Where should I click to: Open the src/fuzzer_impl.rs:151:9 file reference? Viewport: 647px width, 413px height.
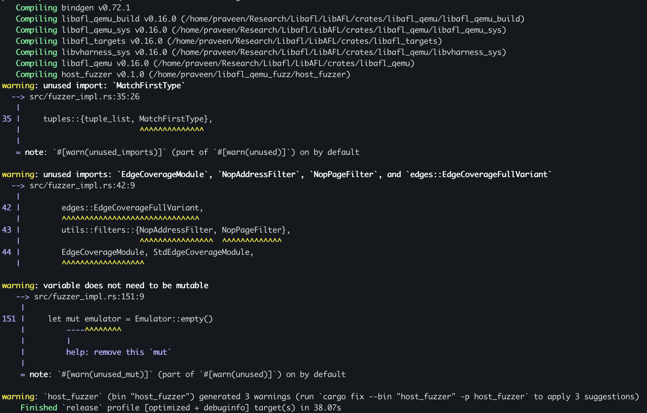coord(89,297)
